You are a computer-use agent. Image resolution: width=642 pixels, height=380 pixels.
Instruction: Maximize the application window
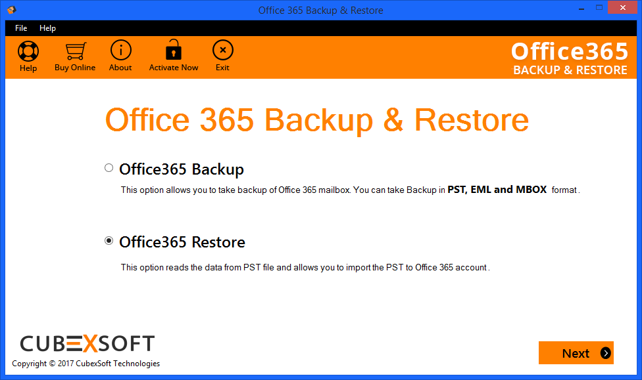(599, 8)
